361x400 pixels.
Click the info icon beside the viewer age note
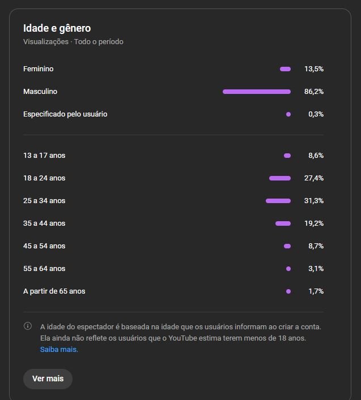[x=28, y=326]
